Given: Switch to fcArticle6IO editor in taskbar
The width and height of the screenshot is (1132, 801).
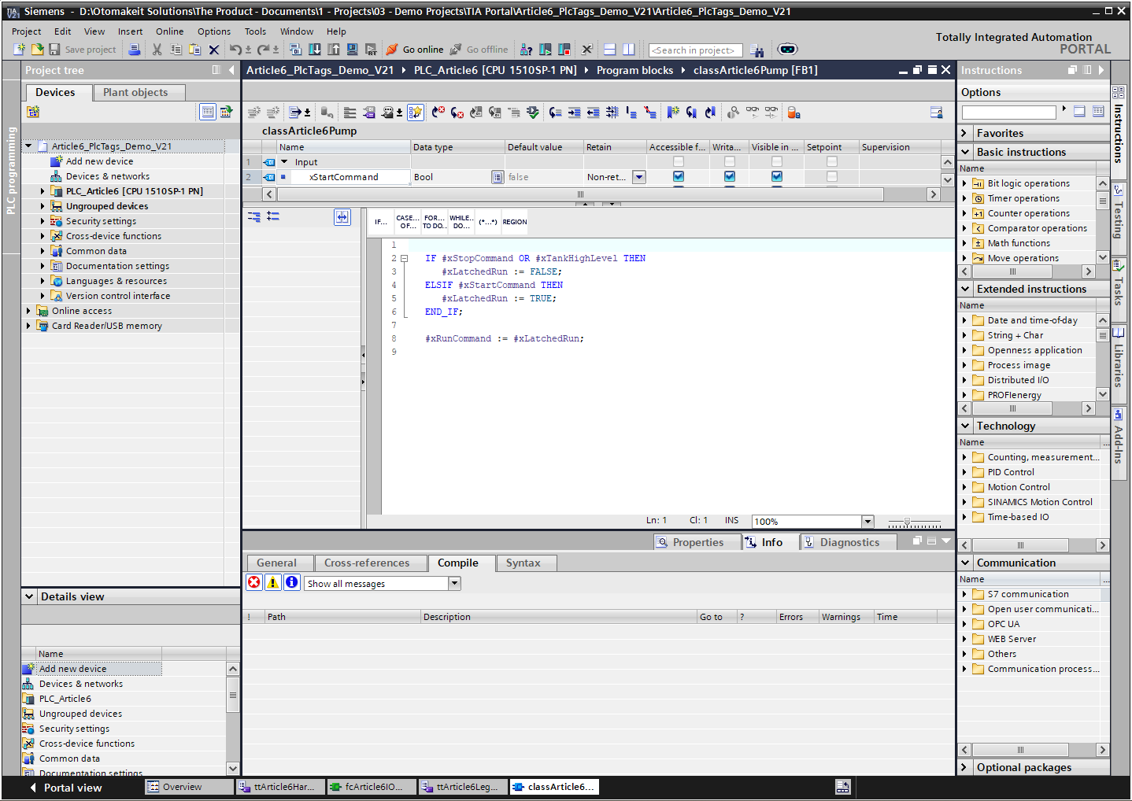Looking at the screenshot, I should (x=372, y=787).
